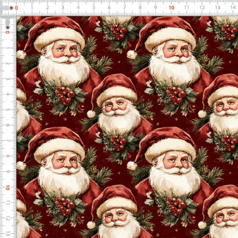The width and height of the screenshot is (238, 238).
Task: Select the number 14 on the horizontal ruler
Action: [233, 8]
